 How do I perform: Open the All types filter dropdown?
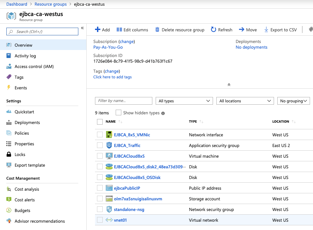184,101
